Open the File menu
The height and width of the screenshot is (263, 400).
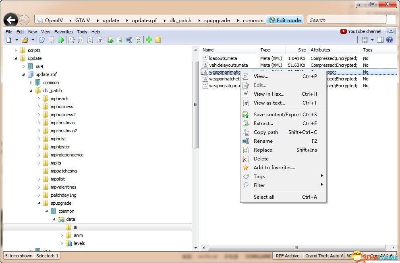pos(9,32)
